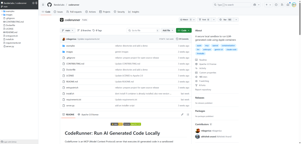Open the examples folder in file list
The width and height of the screenshot is (301, 144).
71,46
